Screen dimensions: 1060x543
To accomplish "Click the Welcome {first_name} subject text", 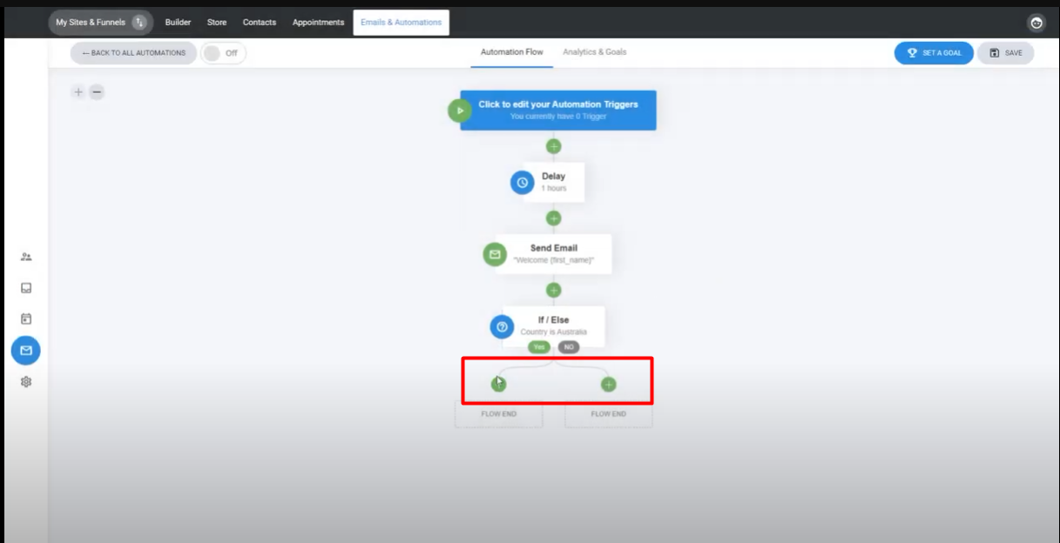I will pos(553,260).
